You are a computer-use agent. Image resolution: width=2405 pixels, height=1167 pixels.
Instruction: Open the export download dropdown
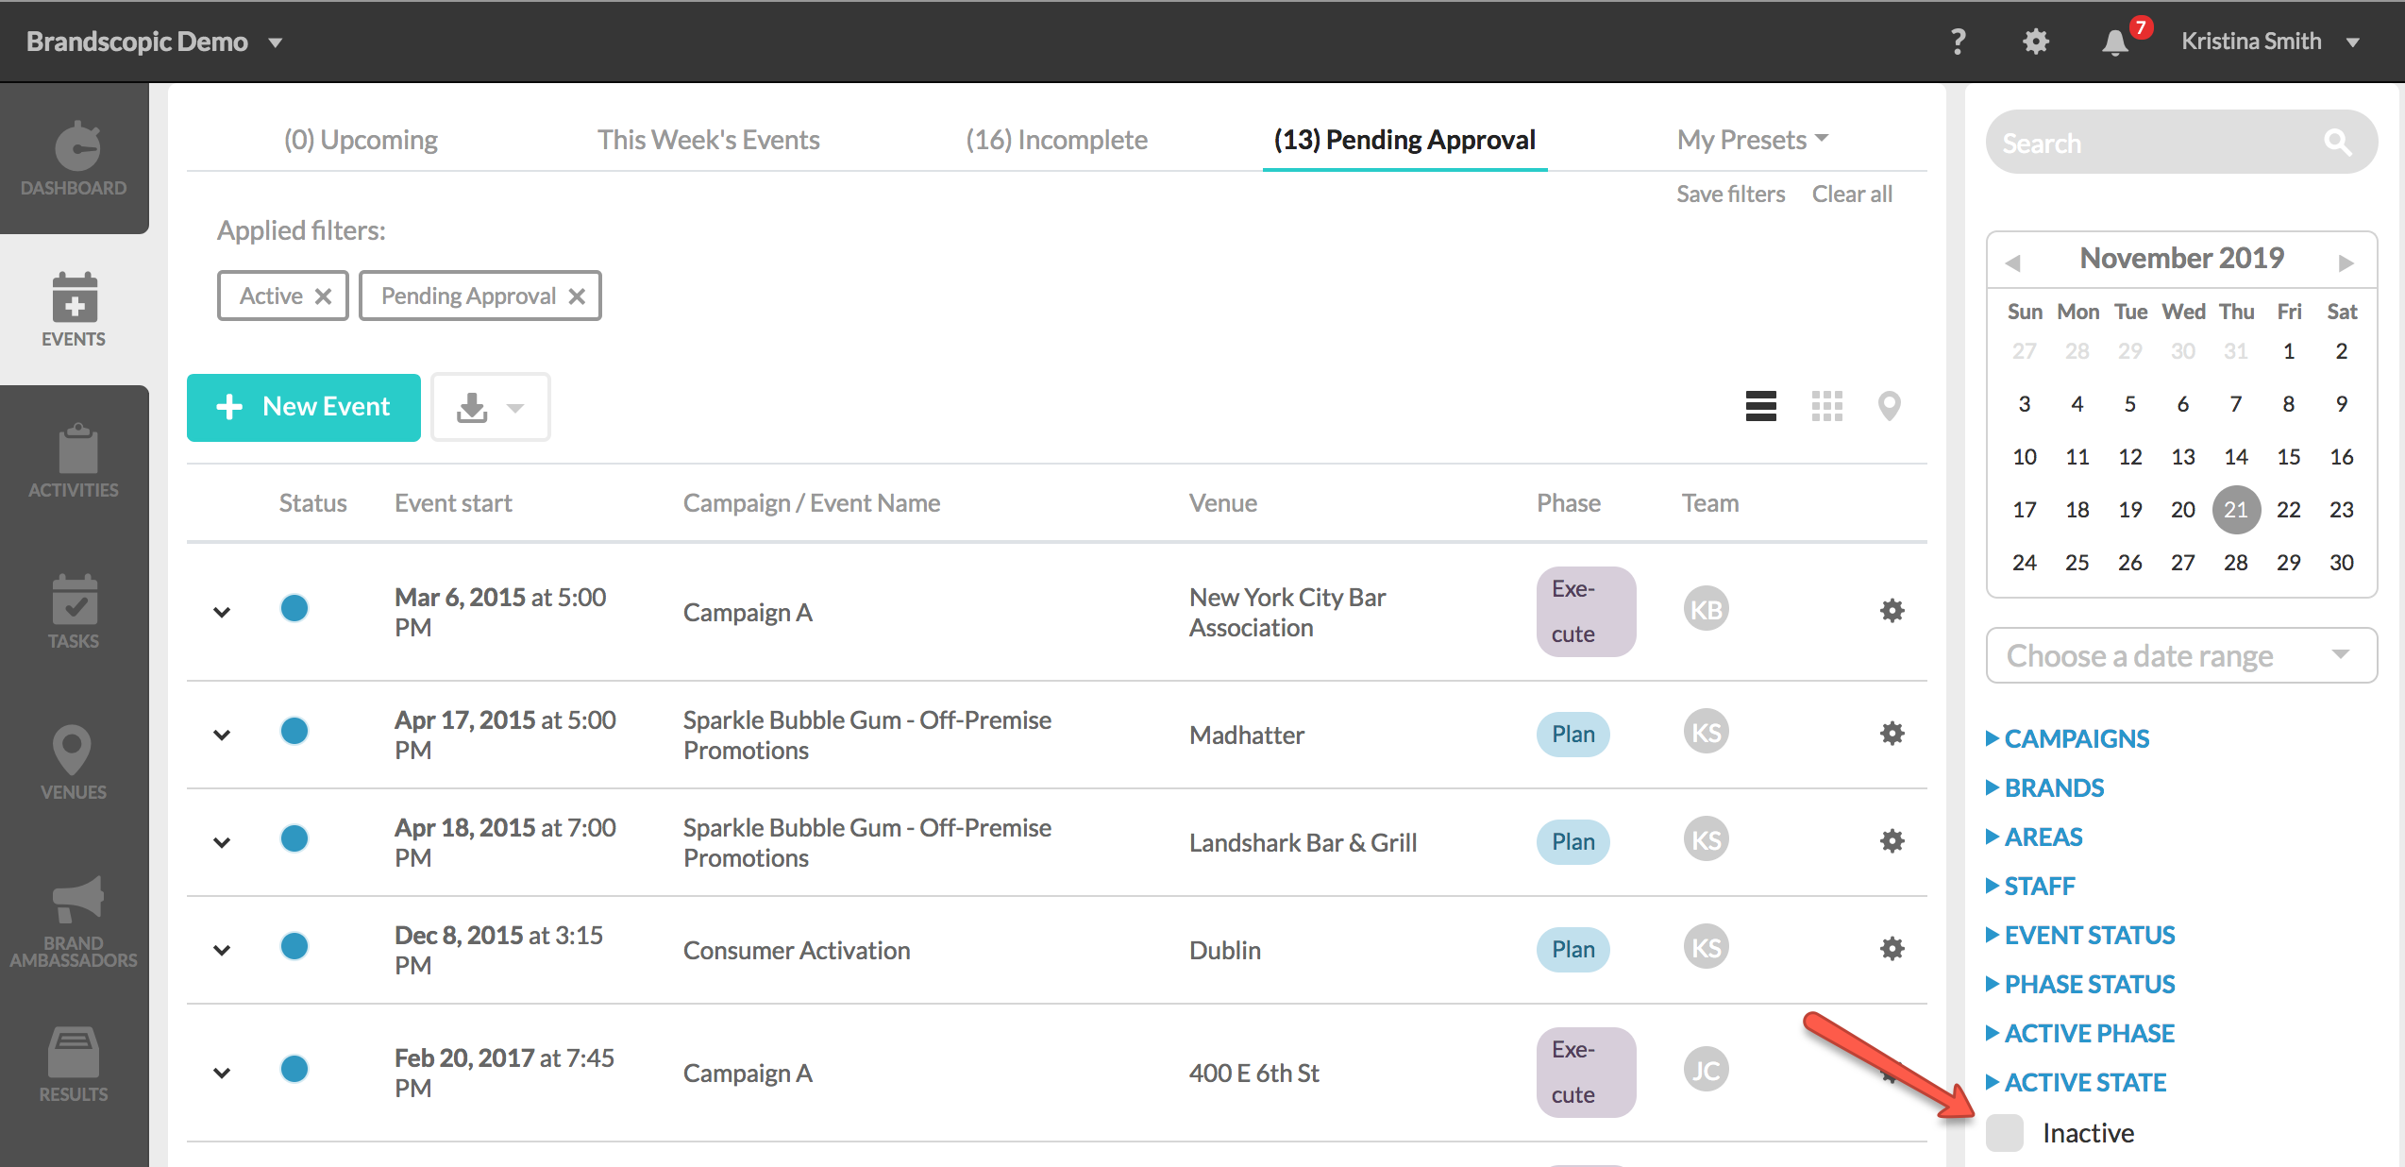pos(491,407)
